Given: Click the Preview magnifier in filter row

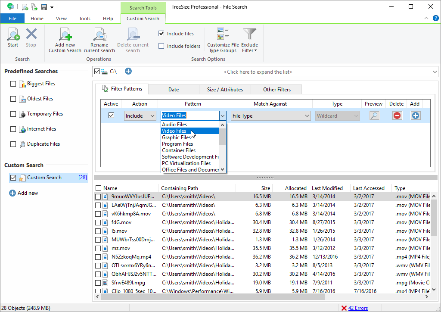Looking at the screenshot, I should click(x=374, y=115).
